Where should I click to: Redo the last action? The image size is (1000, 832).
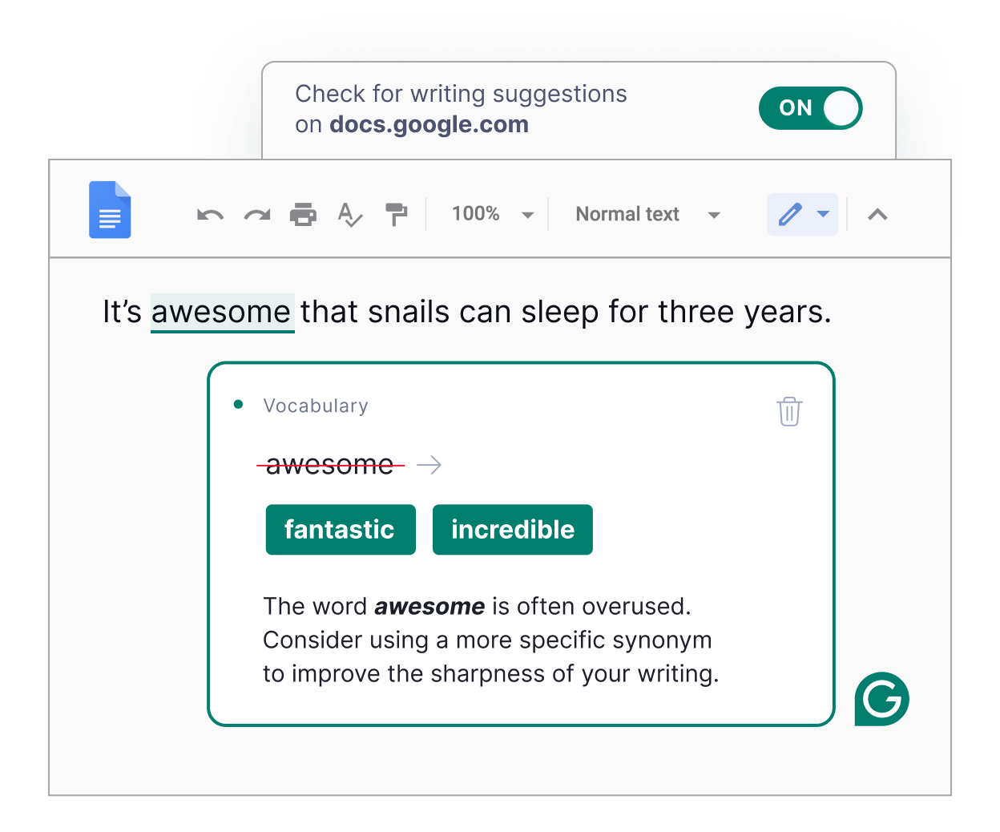tap(257, 215)
